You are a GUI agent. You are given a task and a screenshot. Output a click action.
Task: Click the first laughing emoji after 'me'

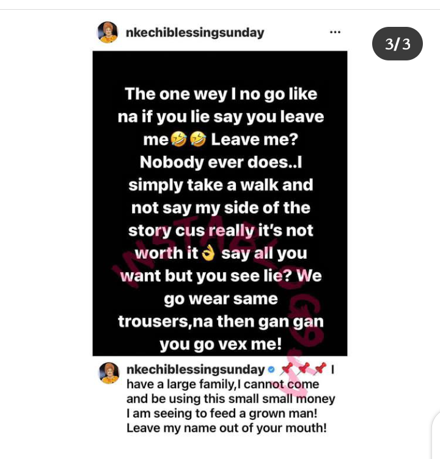[x=178, y=139]
